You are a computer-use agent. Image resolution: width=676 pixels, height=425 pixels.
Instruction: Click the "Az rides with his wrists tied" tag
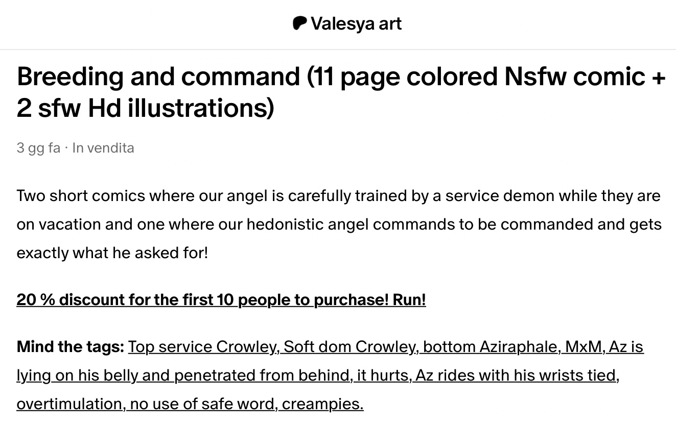517,376
